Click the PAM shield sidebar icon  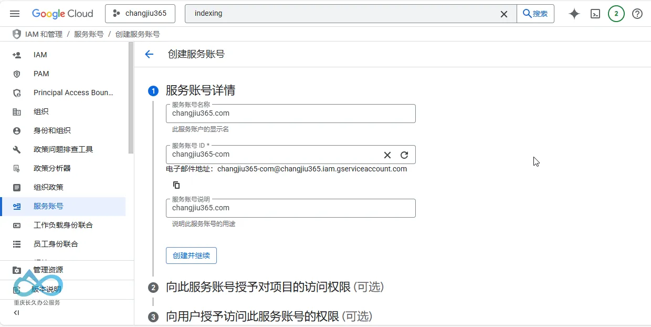[17, 74]
